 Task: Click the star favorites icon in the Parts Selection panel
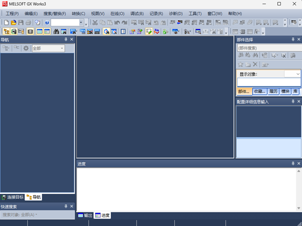click(x=241, y=64)
